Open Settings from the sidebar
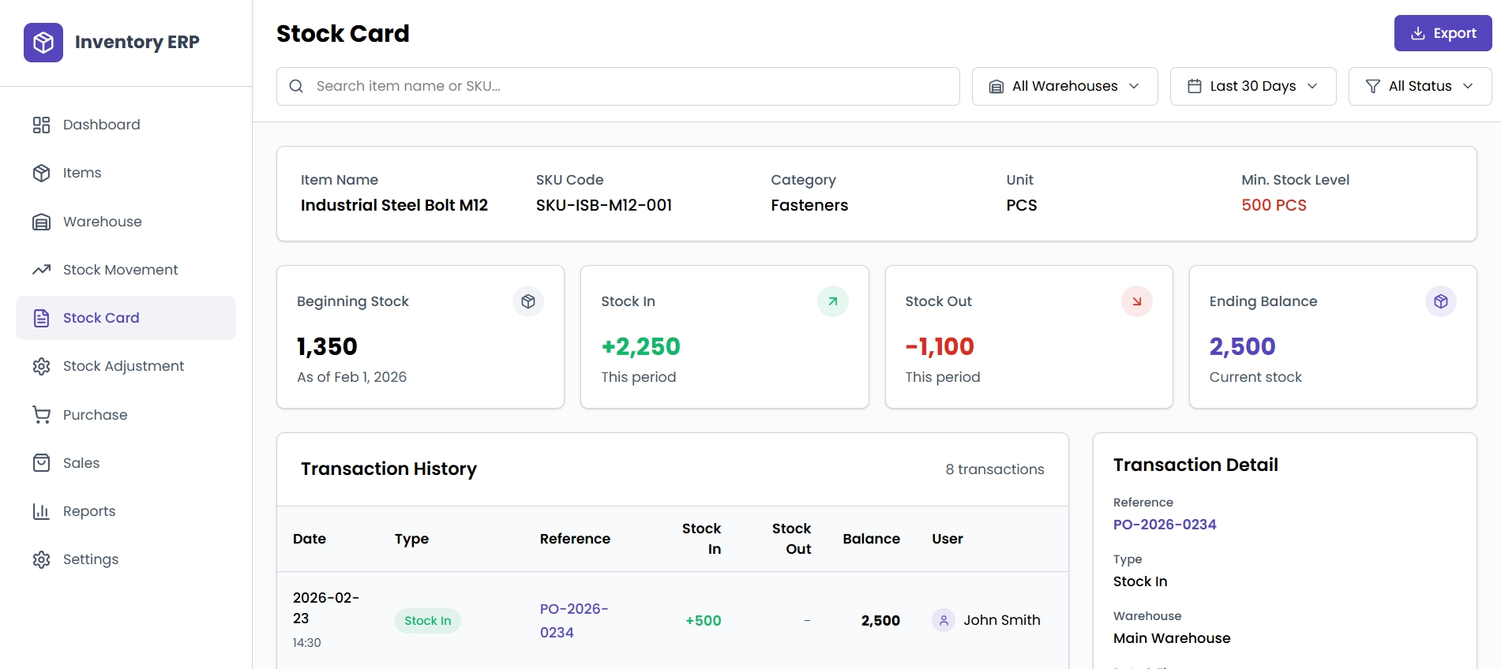Viewport: 1501px width, 669px height. click(90, 559)
